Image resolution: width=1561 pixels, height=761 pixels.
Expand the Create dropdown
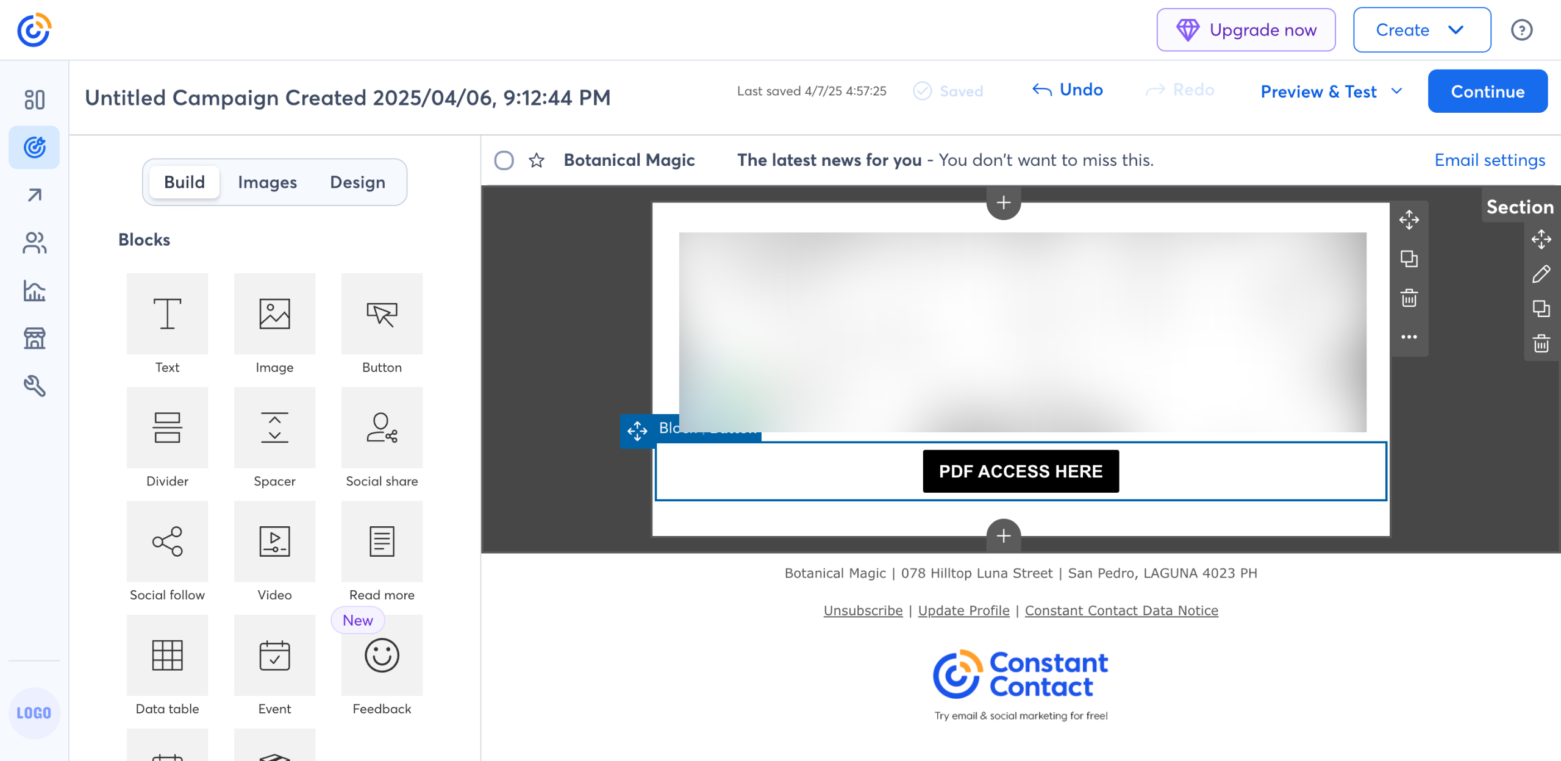(1421, 30)
